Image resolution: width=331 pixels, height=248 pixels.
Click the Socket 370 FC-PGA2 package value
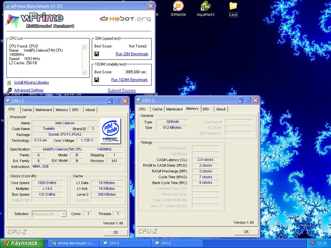(65, 134)
